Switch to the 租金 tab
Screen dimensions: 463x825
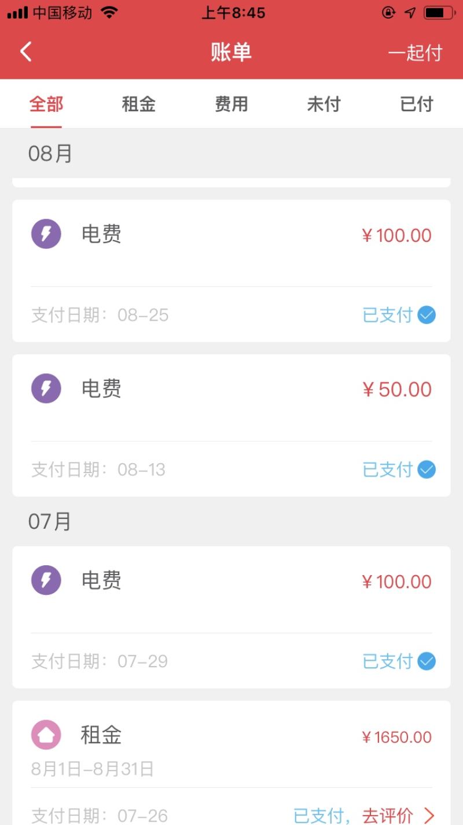(x=139, y=104)
